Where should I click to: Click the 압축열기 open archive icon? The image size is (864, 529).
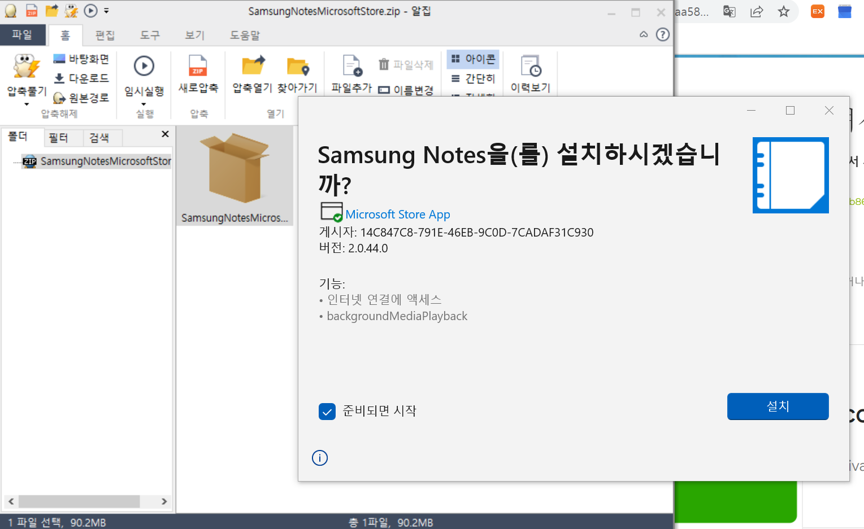[x=253, y=66]
